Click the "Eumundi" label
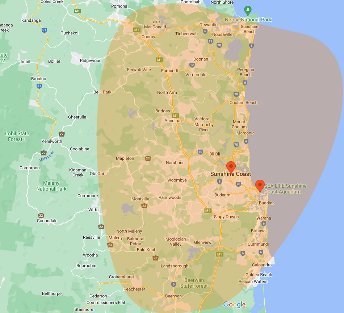This screenshot has width=344, height=313. point(169,71)
